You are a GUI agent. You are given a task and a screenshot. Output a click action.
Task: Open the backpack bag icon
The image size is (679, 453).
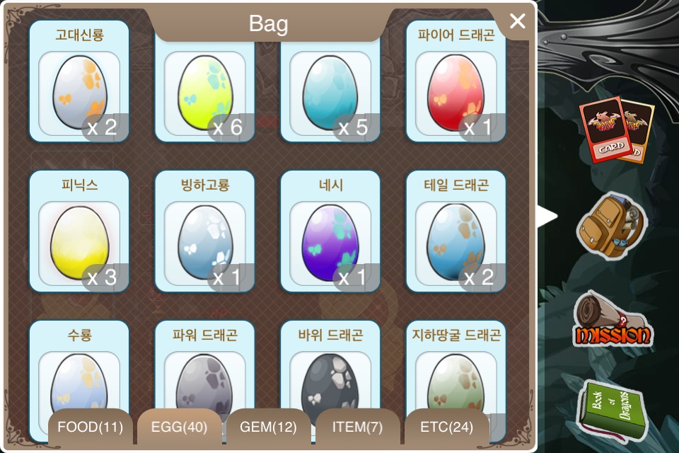[x=613, y=226]
